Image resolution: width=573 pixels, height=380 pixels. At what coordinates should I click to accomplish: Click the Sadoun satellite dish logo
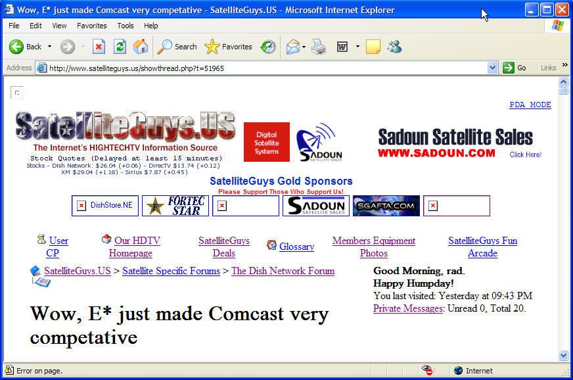click(319, 142)
